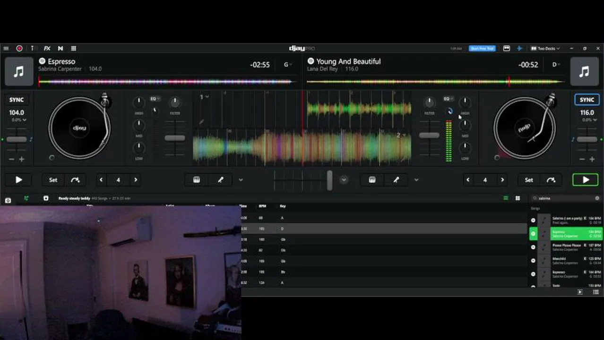Click the left waveform edit pencil icon
Image resolution: width=604 pixels, height=340 pixels.
(x=202, y=122)
